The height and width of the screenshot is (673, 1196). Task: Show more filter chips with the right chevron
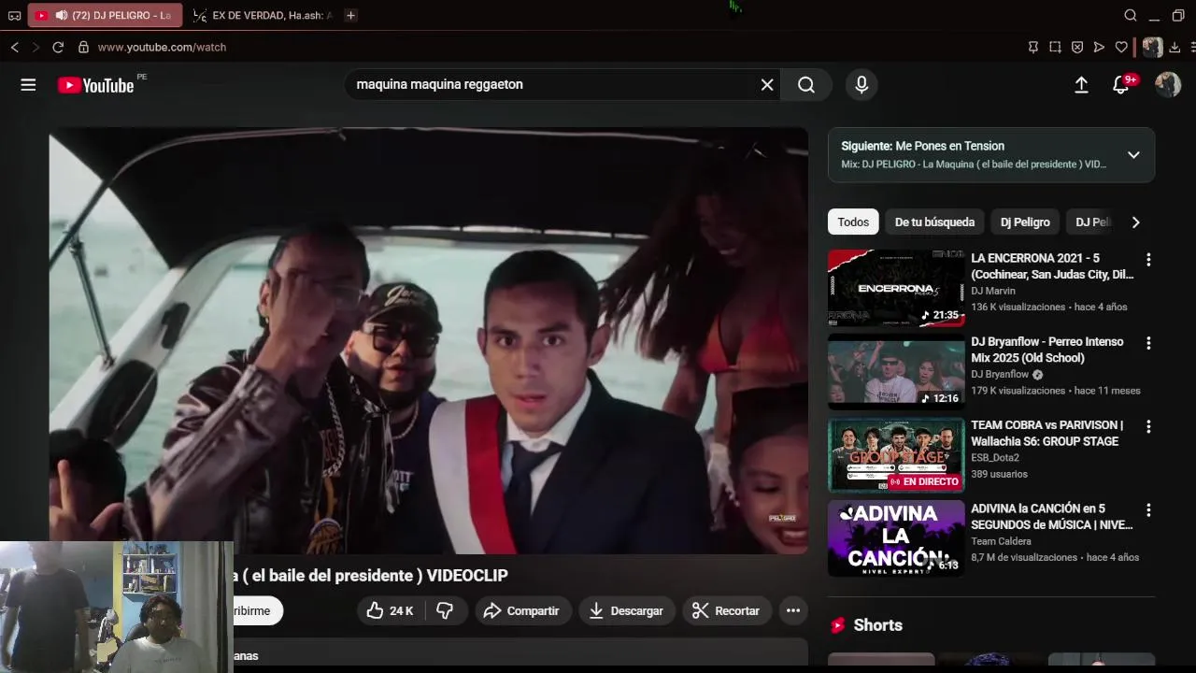tap(1135, 222)
